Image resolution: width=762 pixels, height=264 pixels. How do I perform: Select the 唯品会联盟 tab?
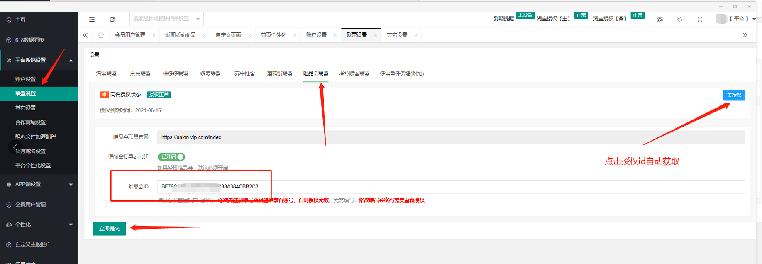click(316, 73)
